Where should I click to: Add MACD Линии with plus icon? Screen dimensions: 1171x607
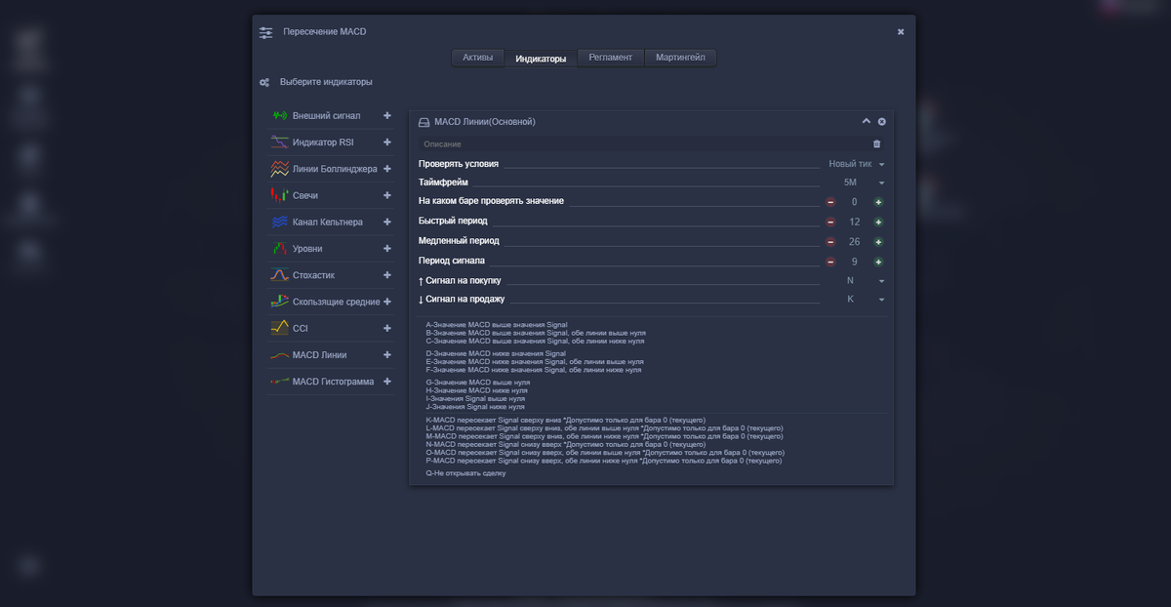pos(387,354)
